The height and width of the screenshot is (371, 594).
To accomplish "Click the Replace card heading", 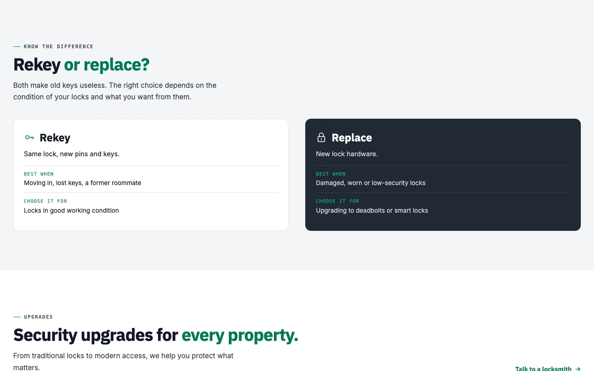I will (x=352, y=138).
